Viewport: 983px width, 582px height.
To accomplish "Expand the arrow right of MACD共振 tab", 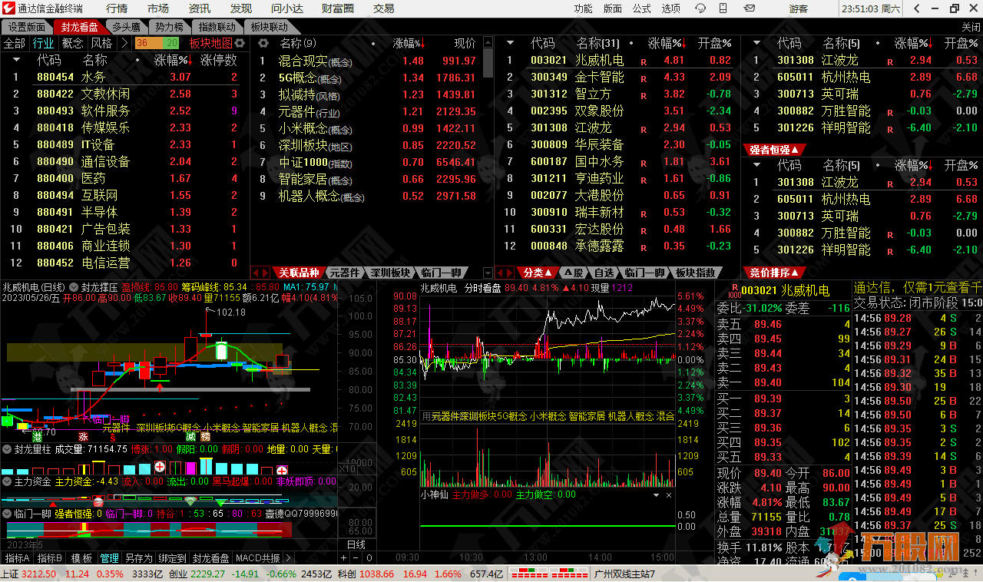I will [288, 558].
